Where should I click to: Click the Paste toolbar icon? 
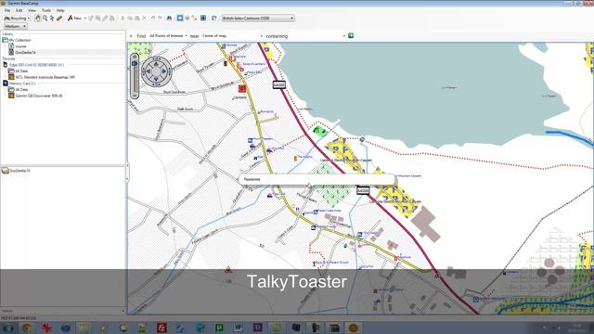point(136,19)
